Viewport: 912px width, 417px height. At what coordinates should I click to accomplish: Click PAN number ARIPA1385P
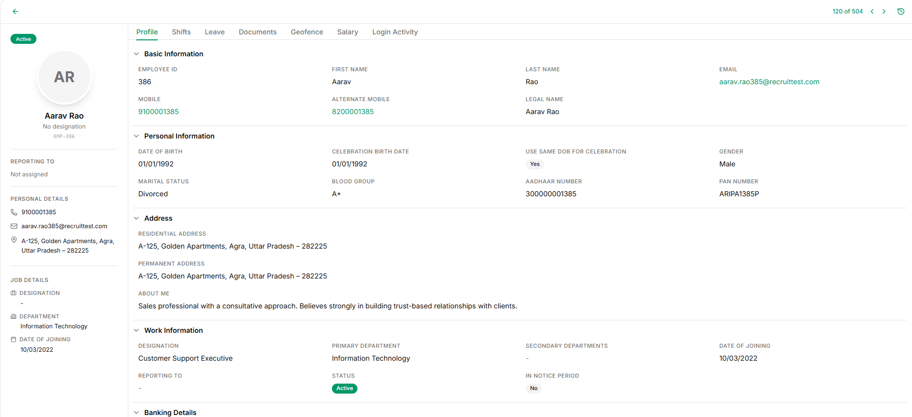pos(739,194)
